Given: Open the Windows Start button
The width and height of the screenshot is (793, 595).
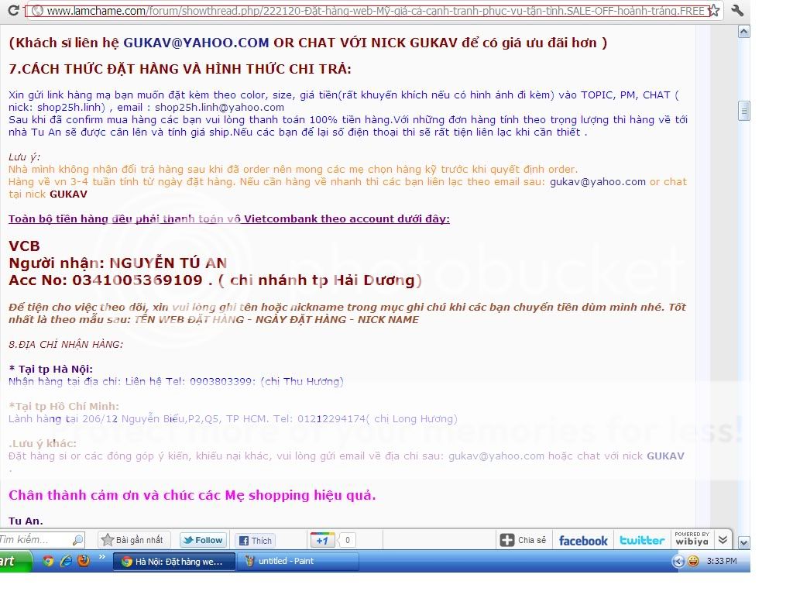Looking at the screenshot, I should [15, 561].
